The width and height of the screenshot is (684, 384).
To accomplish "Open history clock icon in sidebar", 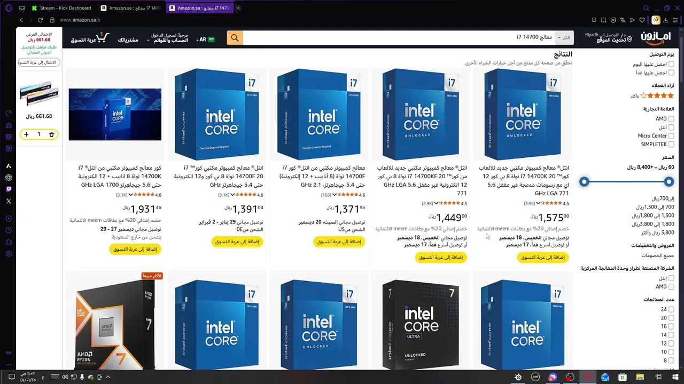I will pos(9,230).
